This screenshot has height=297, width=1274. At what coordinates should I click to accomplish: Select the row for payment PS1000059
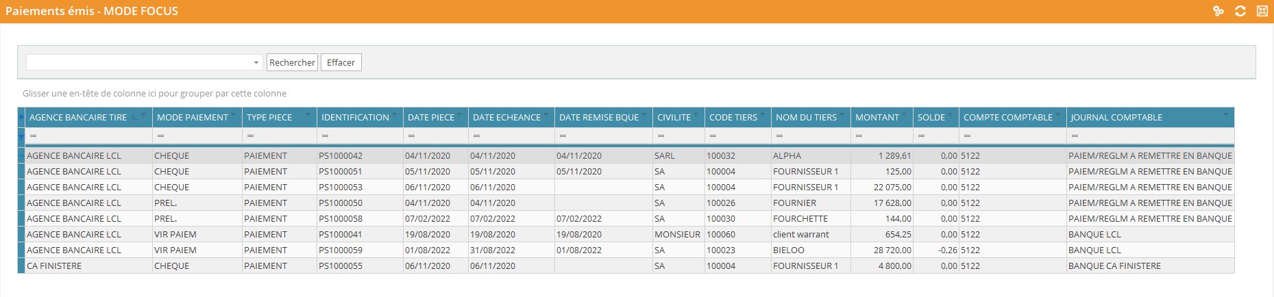340,250
